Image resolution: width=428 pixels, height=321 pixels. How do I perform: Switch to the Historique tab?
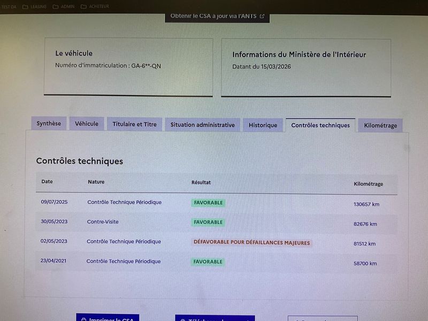(263, 125)
